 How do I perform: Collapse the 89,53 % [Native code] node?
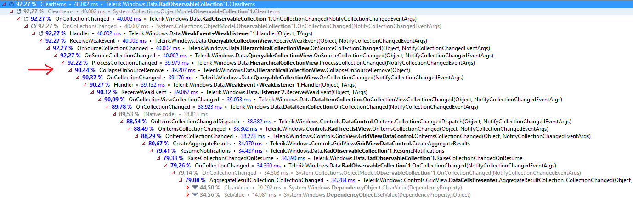114,114
